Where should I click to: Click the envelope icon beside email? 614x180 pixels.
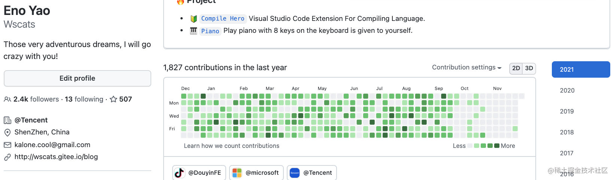tap(7, 145)
